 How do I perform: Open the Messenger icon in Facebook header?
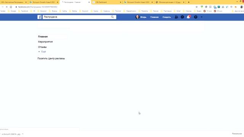pos(182,17)
